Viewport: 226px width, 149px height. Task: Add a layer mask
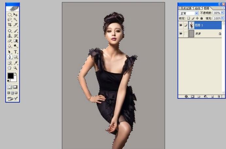coord(193,97)
